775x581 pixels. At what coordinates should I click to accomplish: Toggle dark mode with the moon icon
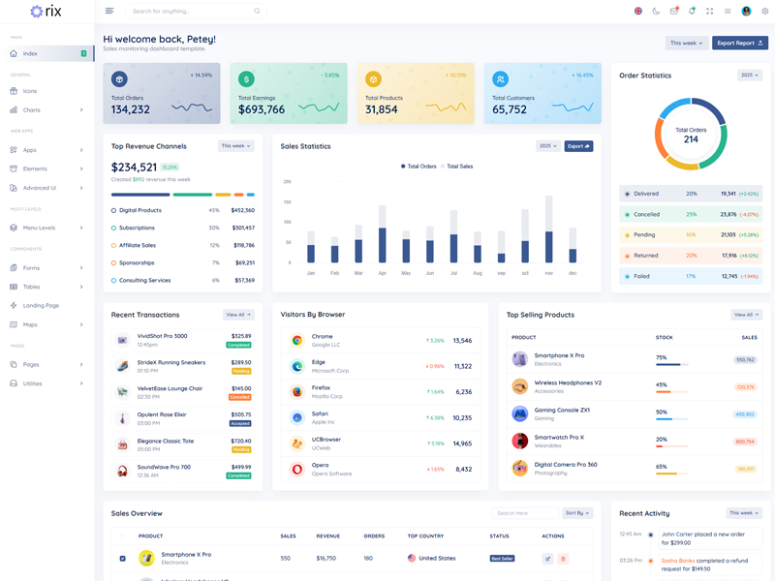pyautogui.click(x=656, y=12)
